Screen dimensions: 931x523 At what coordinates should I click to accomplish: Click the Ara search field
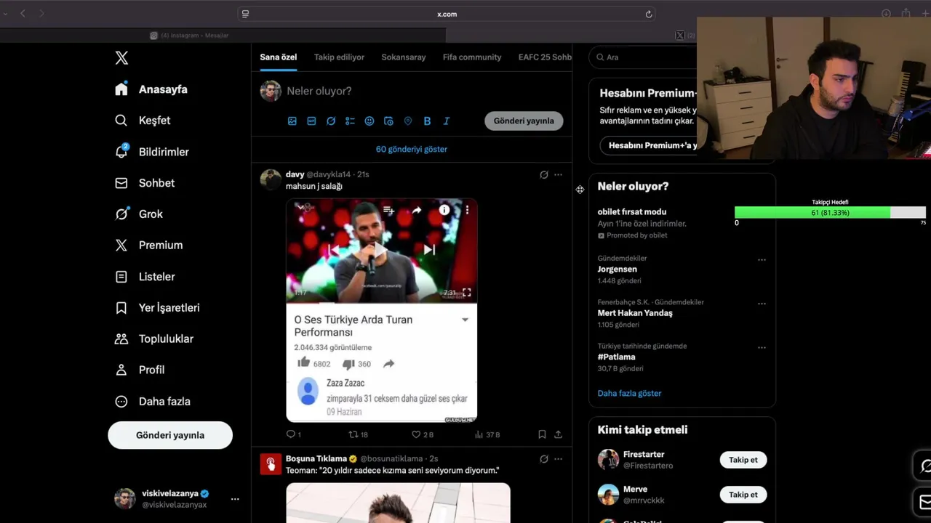pyautogui.click(x=644, y=57)
